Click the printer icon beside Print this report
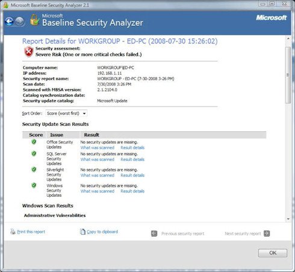 pos(13,232)
